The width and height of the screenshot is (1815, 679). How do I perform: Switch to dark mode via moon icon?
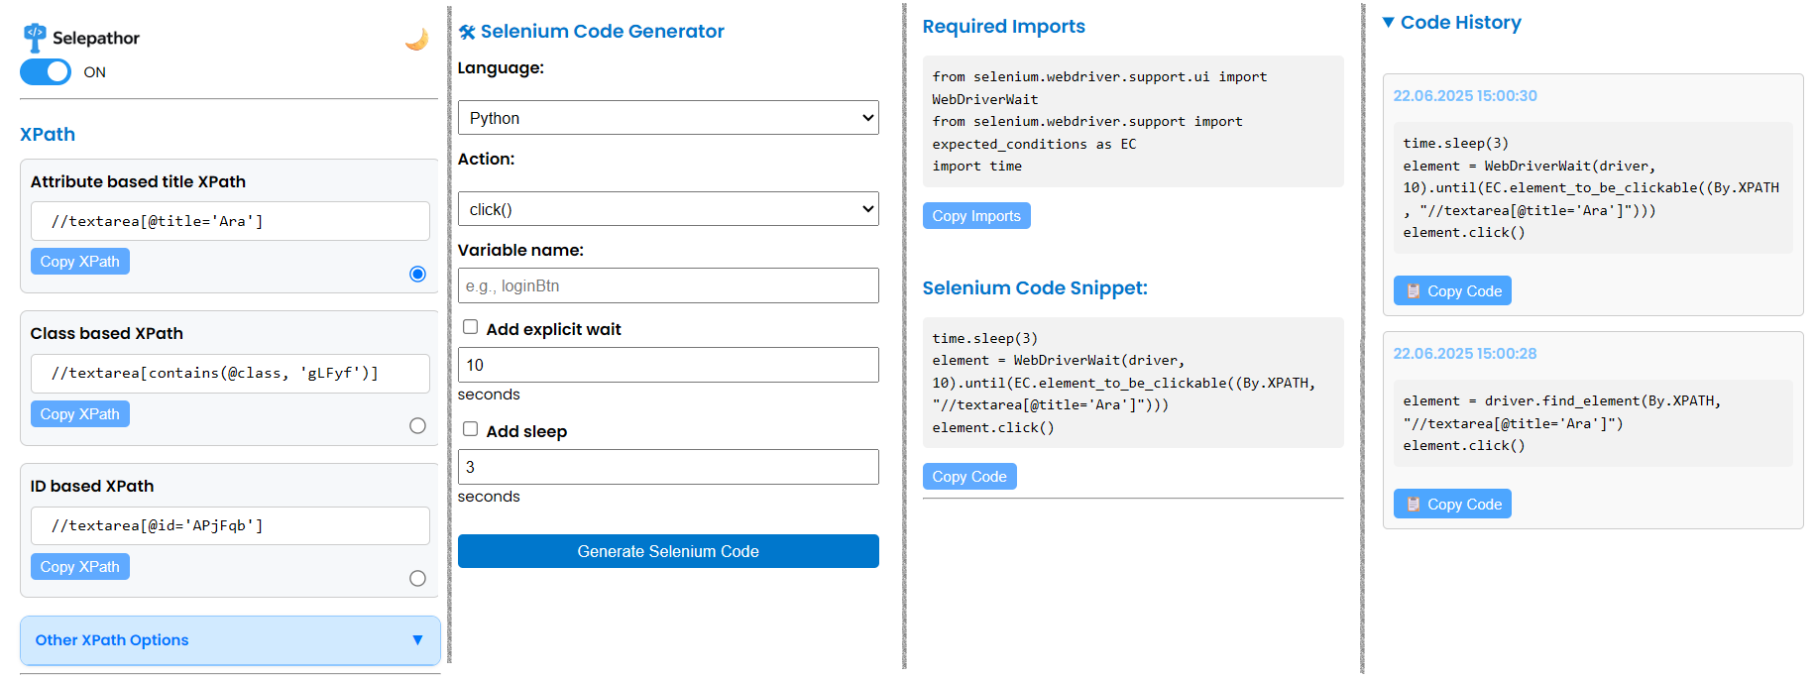tap(417, 39)
